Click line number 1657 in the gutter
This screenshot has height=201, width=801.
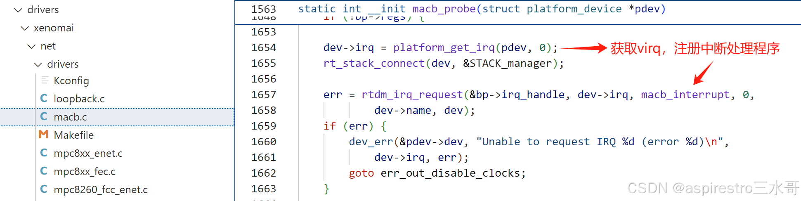264,95
